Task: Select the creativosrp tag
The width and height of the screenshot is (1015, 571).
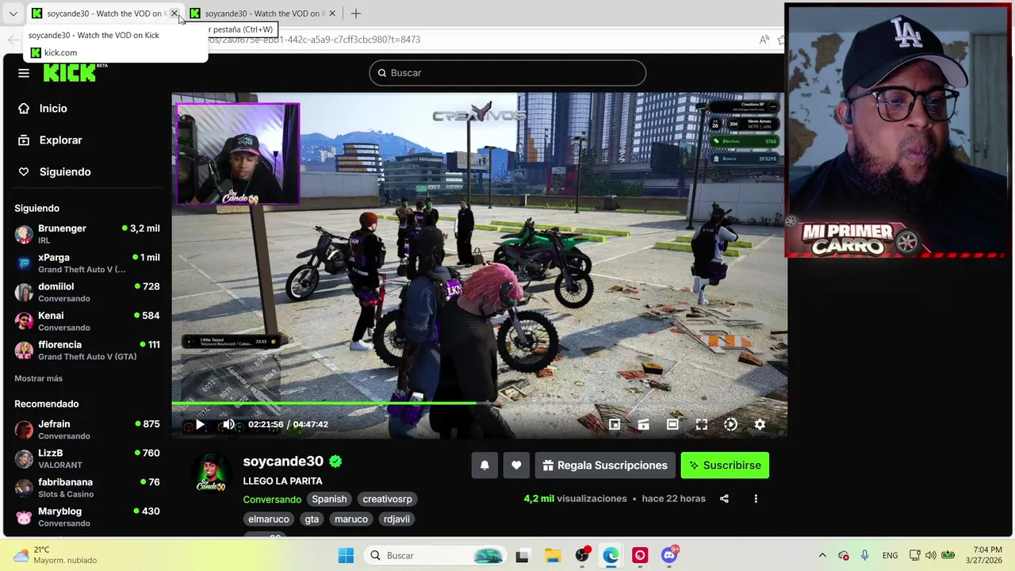Action: click(x=387, y=499)
